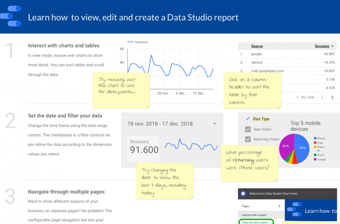Click the 1 - 10 / 616 pagination text
The width and height of the screenshot is (340, 224).
click(305, 97)
